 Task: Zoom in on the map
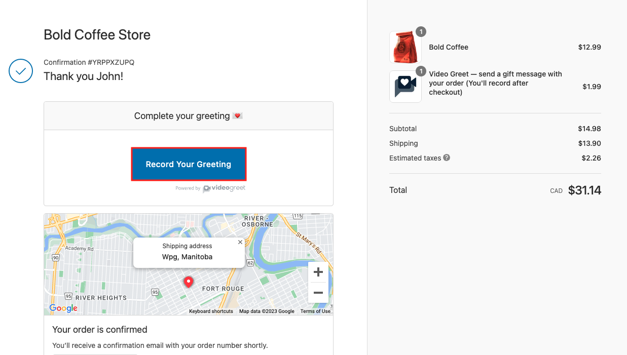pyautogui.click(x=318, y=272)
